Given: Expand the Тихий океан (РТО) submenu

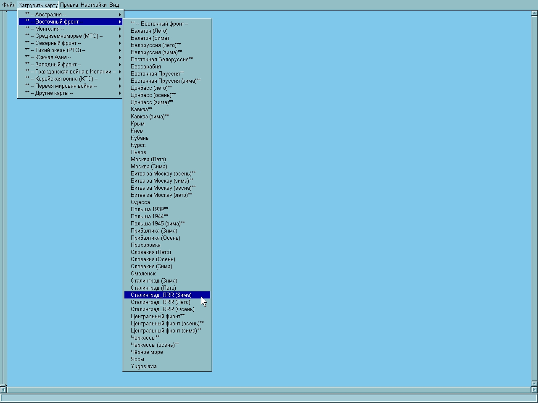Looking at the screenshot, I should pos(71,50).
